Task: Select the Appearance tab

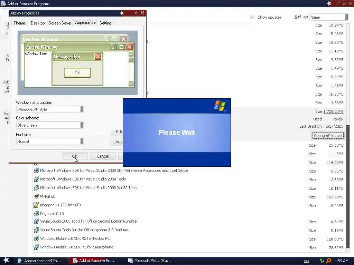Action: pos(85,22)
